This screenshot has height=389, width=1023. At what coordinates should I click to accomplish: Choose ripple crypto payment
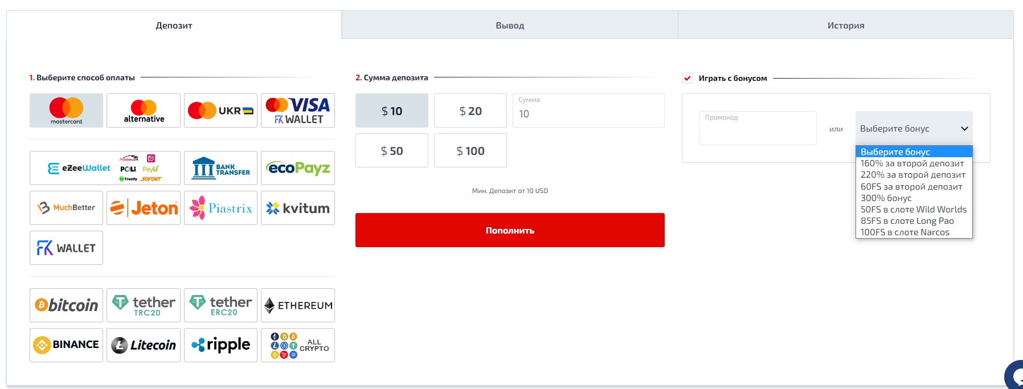pos(220,345)
